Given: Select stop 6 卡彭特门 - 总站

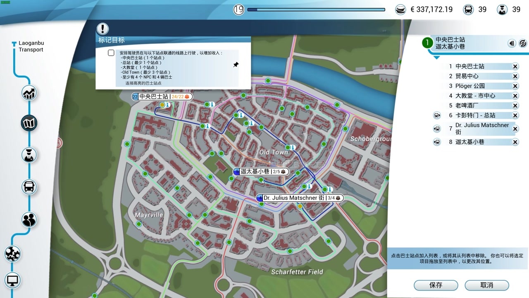Looking at the screenshot, I should pyautogui.click(x=479, y=115).
